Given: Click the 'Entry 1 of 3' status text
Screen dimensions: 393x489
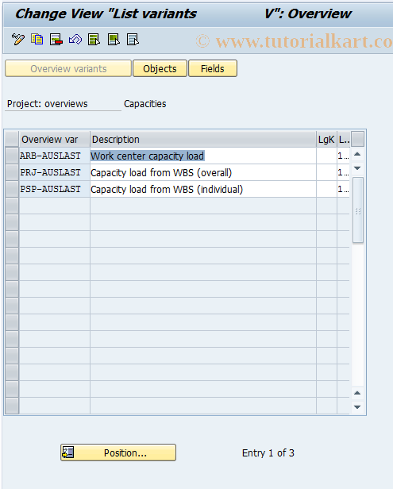Looking at the screenshot, I should (x=268, y=452).
